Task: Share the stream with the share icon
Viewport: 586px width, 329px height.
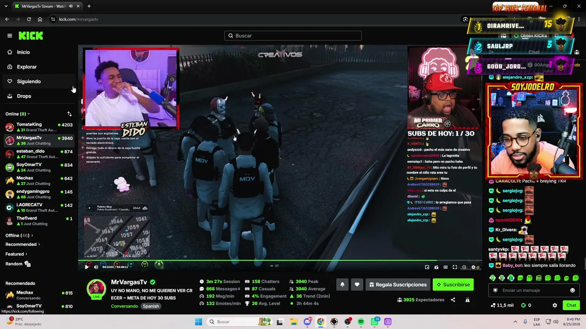Action: tap(453, 300)
